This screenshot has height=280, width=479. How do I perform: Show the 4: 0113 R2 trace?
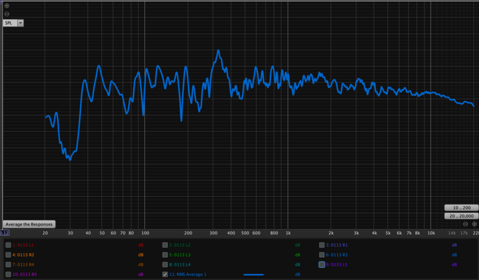[8, 255]
